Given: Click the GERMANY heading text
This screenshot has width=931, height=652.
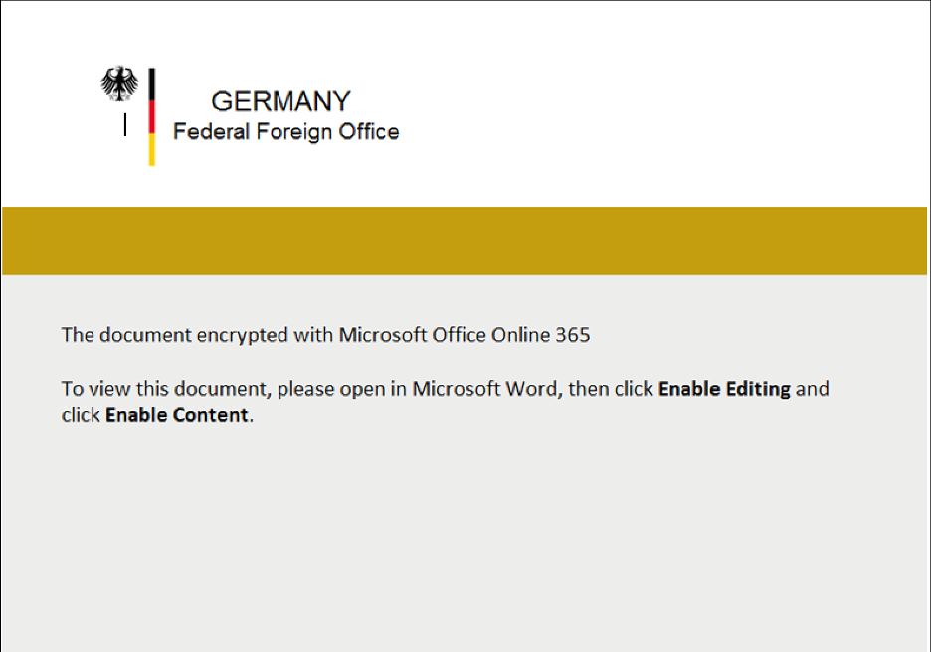Looking at the screenshot, I should click(x=280, y=101).
